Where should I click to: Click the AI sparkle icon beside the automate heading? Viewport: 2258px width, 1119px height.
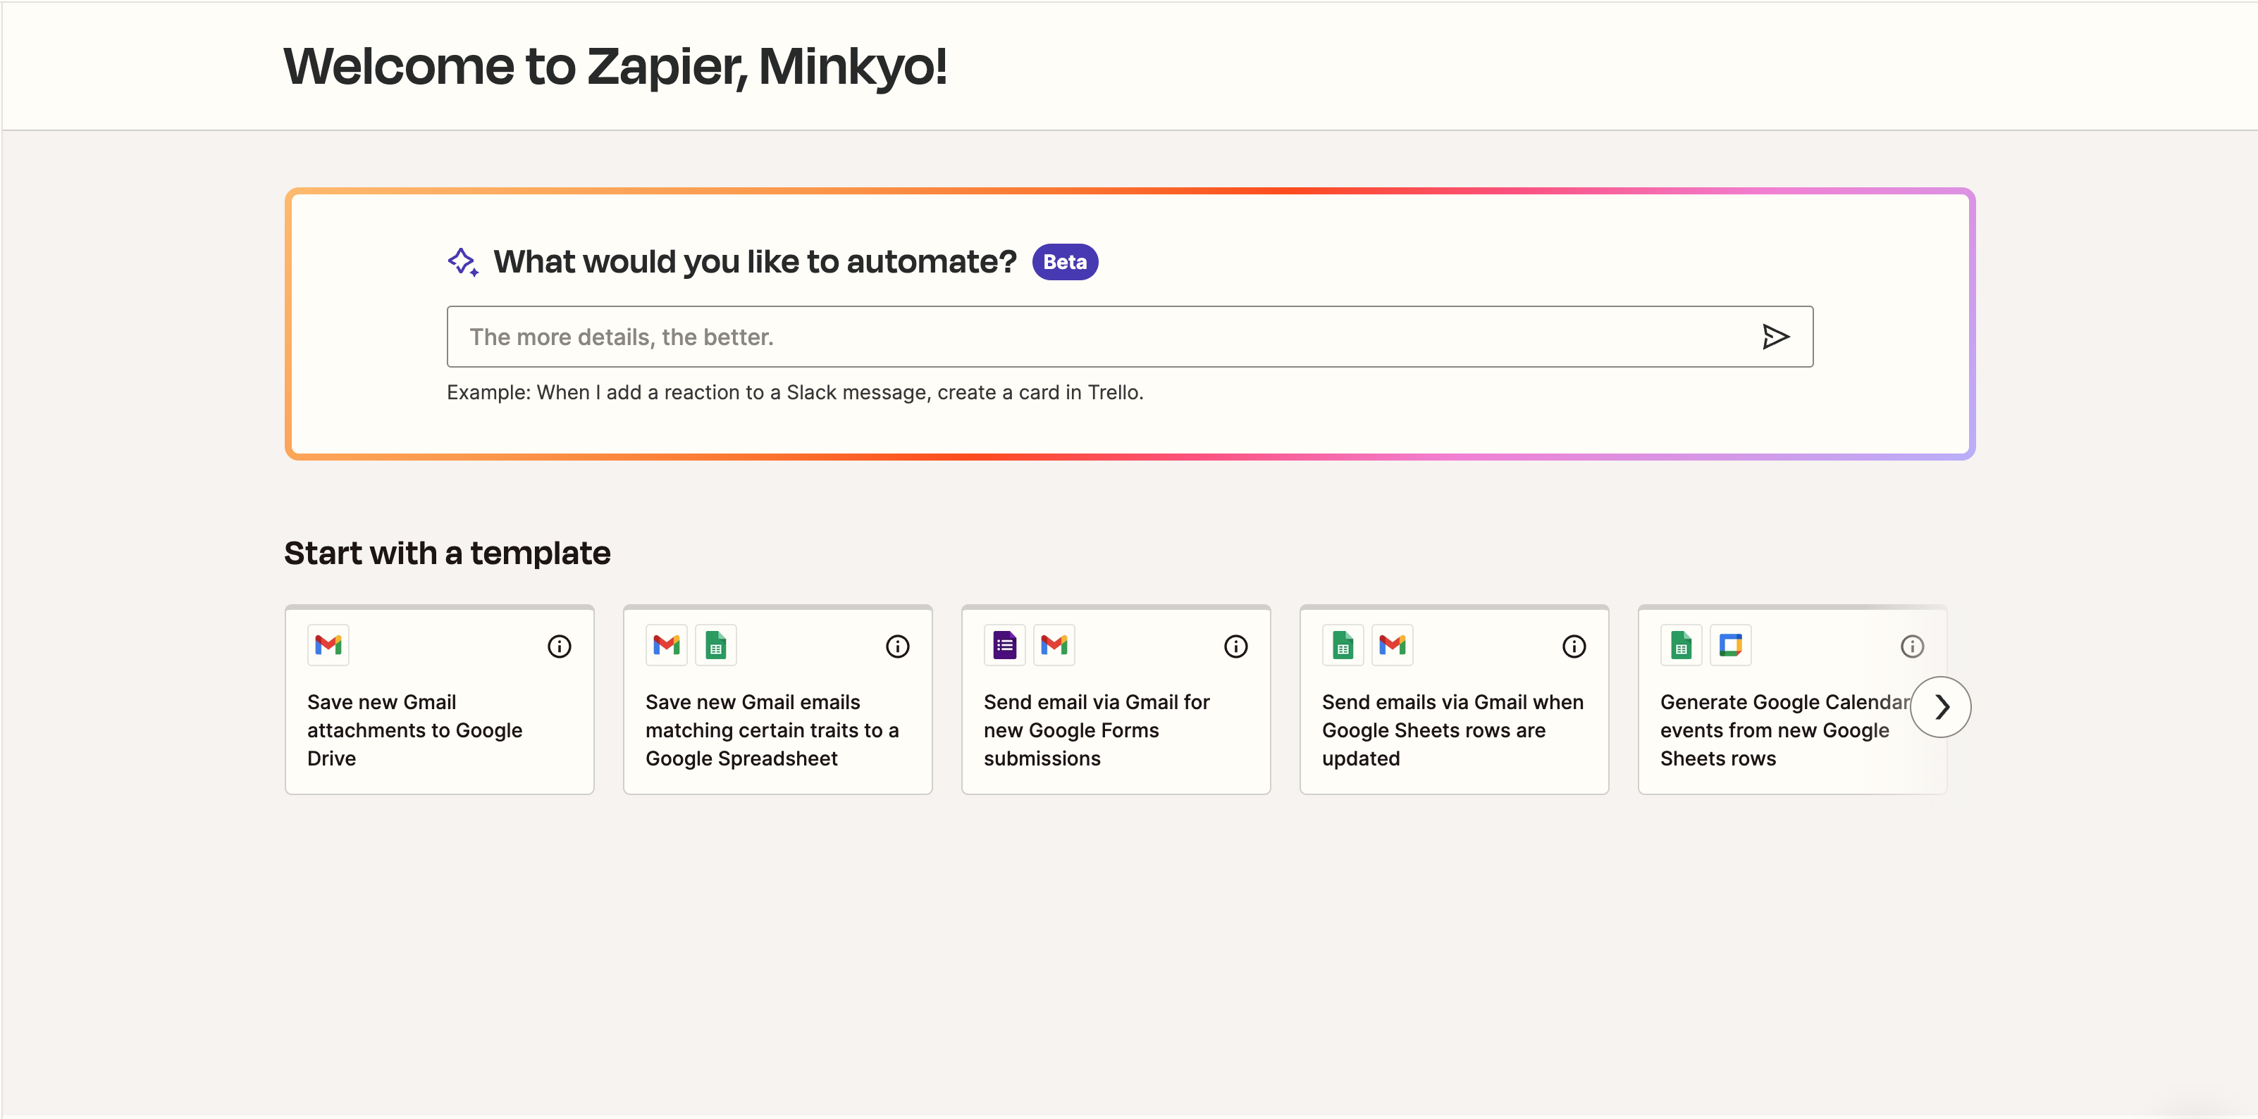[x=463, y=262]
